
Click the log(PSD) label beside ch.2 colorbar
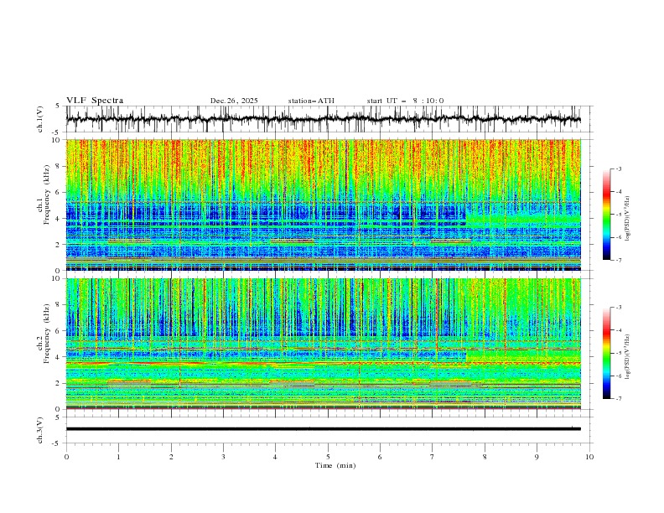[627, 357]
